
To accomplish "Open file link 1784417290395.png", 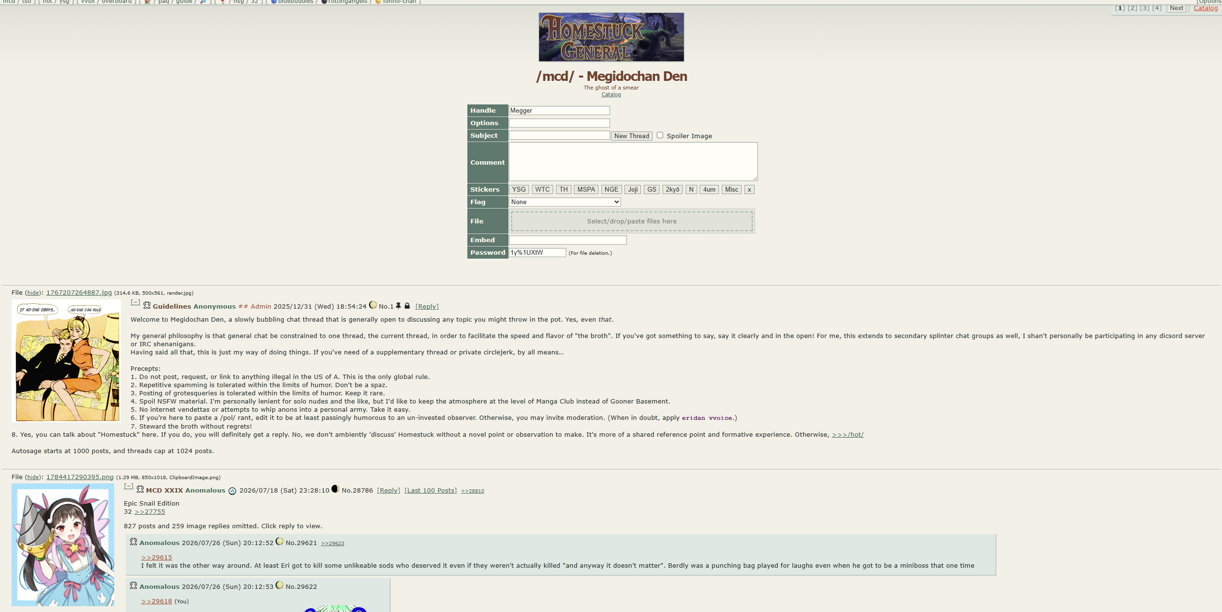I will click(x=80, y=477).
